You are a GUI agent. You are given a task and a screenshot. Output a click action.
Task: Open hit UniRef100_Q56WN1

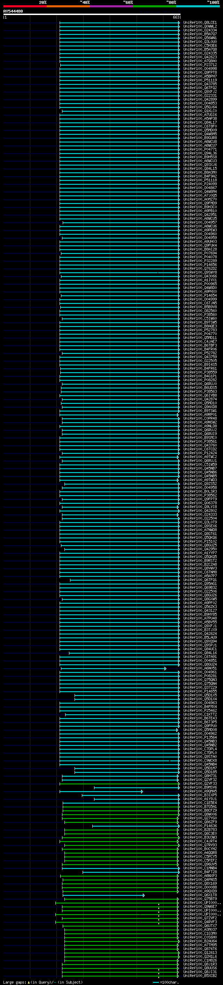(x=200, y=38)
